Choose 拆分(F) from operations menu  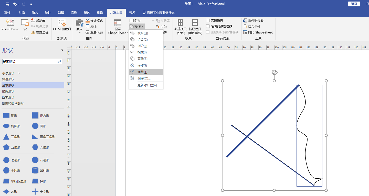point(146,46)
